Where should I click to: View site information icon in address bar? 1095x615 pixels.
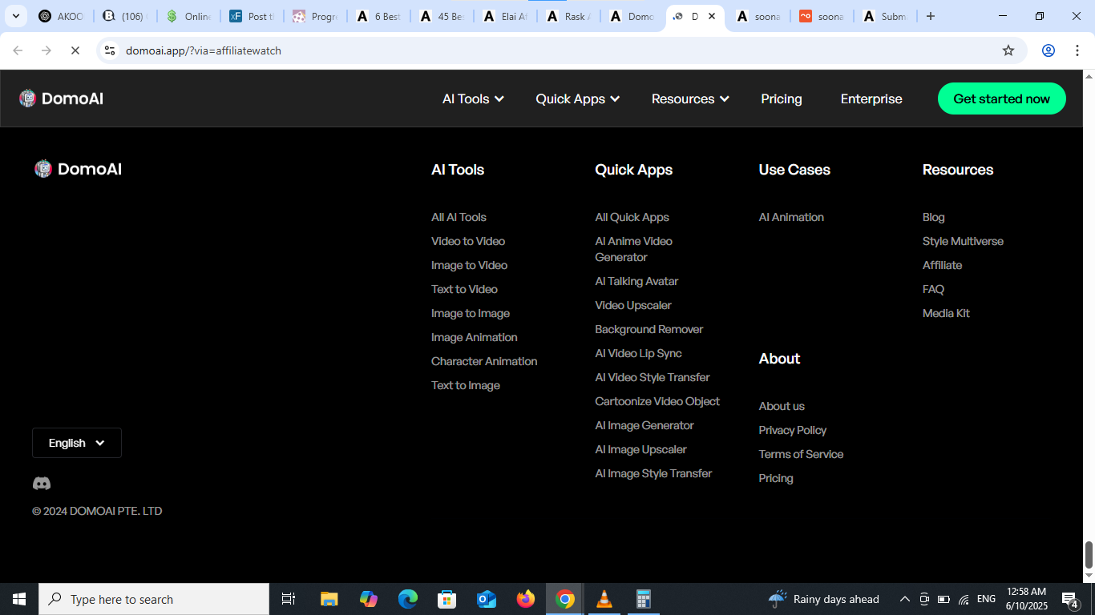(110, 50)
